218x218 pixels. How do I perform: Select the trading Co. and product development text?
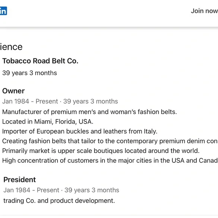(59, 201)
